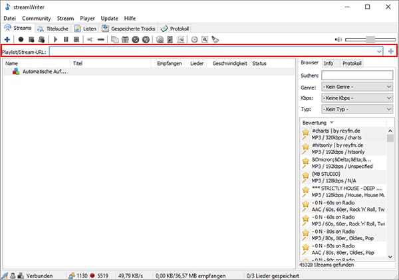
Task: Click the first status bar icon left of Verbunden
Action: coord(5,275)
